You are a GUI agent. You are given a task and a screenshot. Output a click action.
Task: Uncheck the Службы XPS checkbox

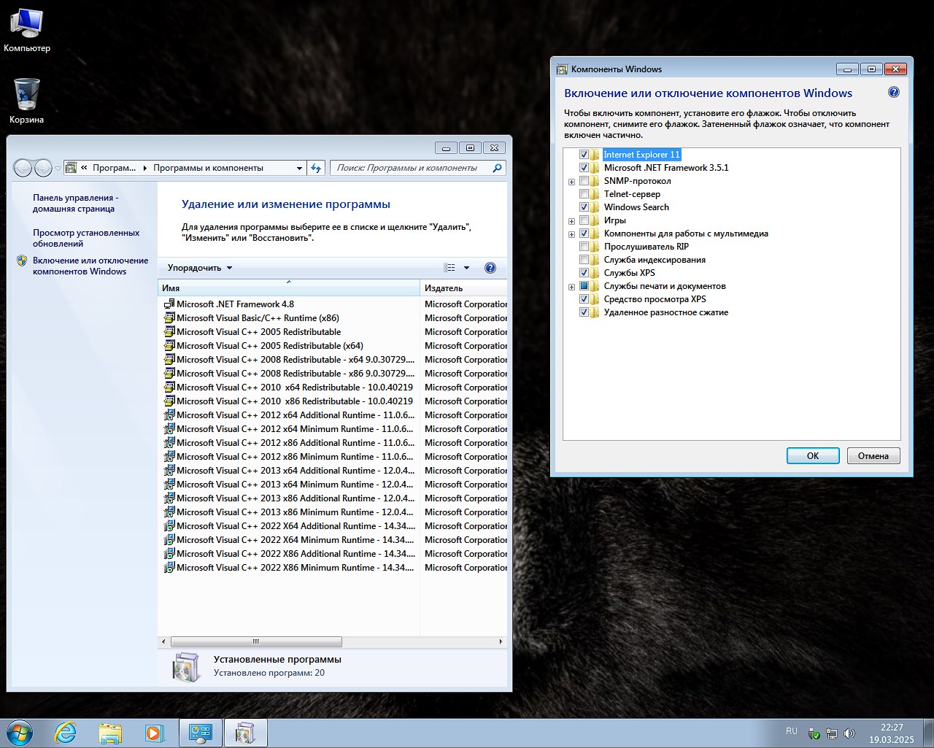point(584,273)
